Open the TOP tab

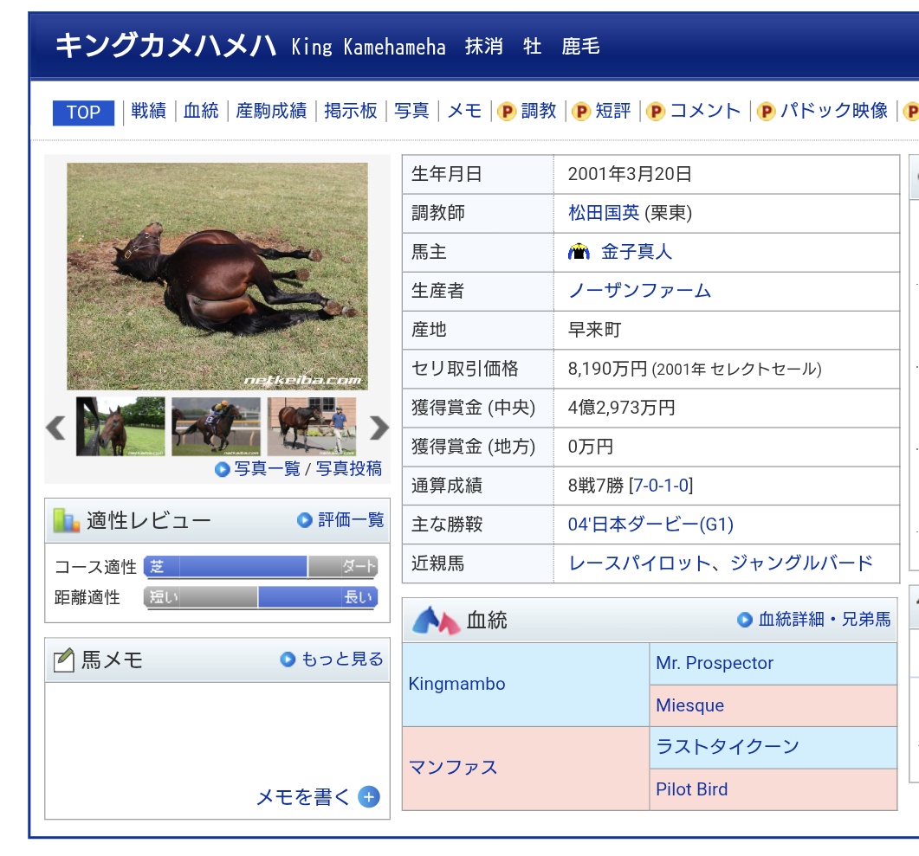83,113
